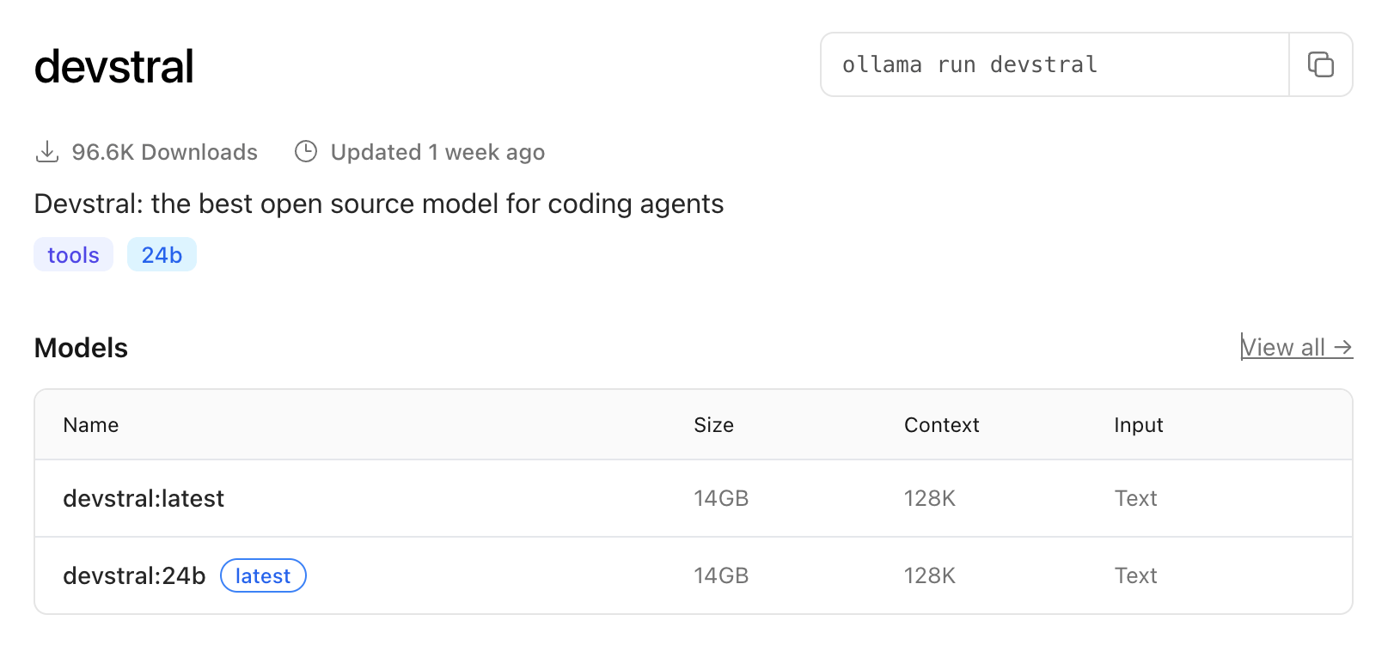Click the arrow in View all
Viewport: 1394px width, 651px height.
click(x=1343, y=348)
